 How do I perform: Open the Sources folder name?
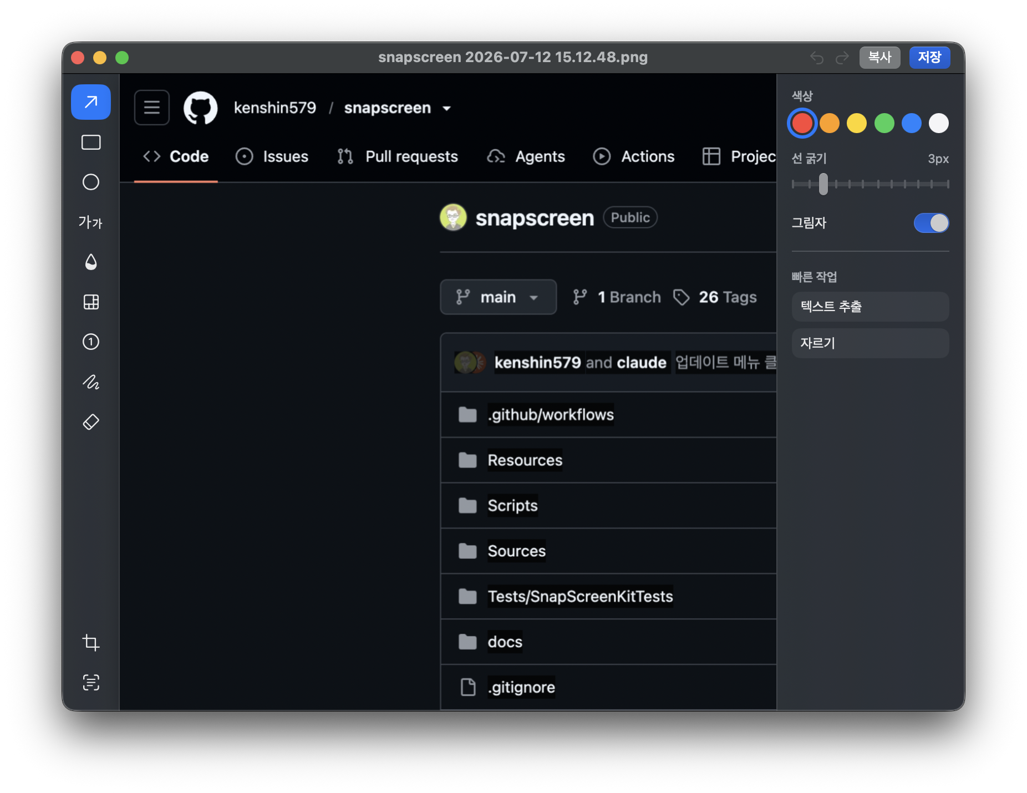[516, 551]
